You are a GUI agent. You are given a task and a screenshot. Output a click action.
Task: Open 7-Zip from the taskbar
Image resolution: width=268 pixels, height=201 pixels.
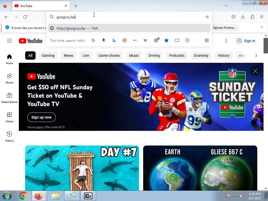[x=88, y=196]
